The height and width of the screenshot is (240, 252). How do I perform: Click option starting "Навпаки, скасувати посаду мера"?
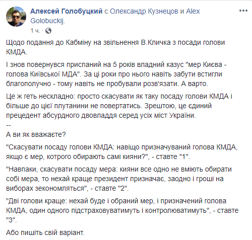119,179
